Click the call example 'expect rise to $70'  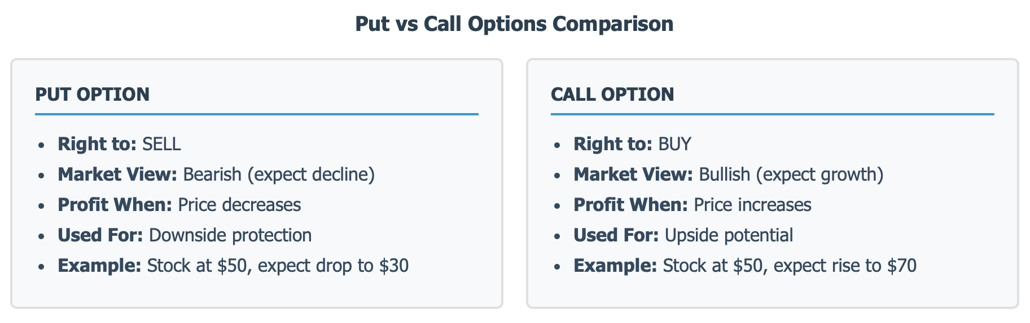coord(845,266)
